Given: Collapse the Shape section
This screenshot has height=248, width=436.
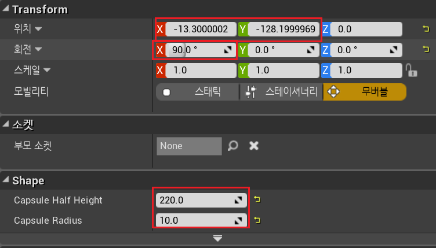Looking at the screenshot, I should point(6,180).
